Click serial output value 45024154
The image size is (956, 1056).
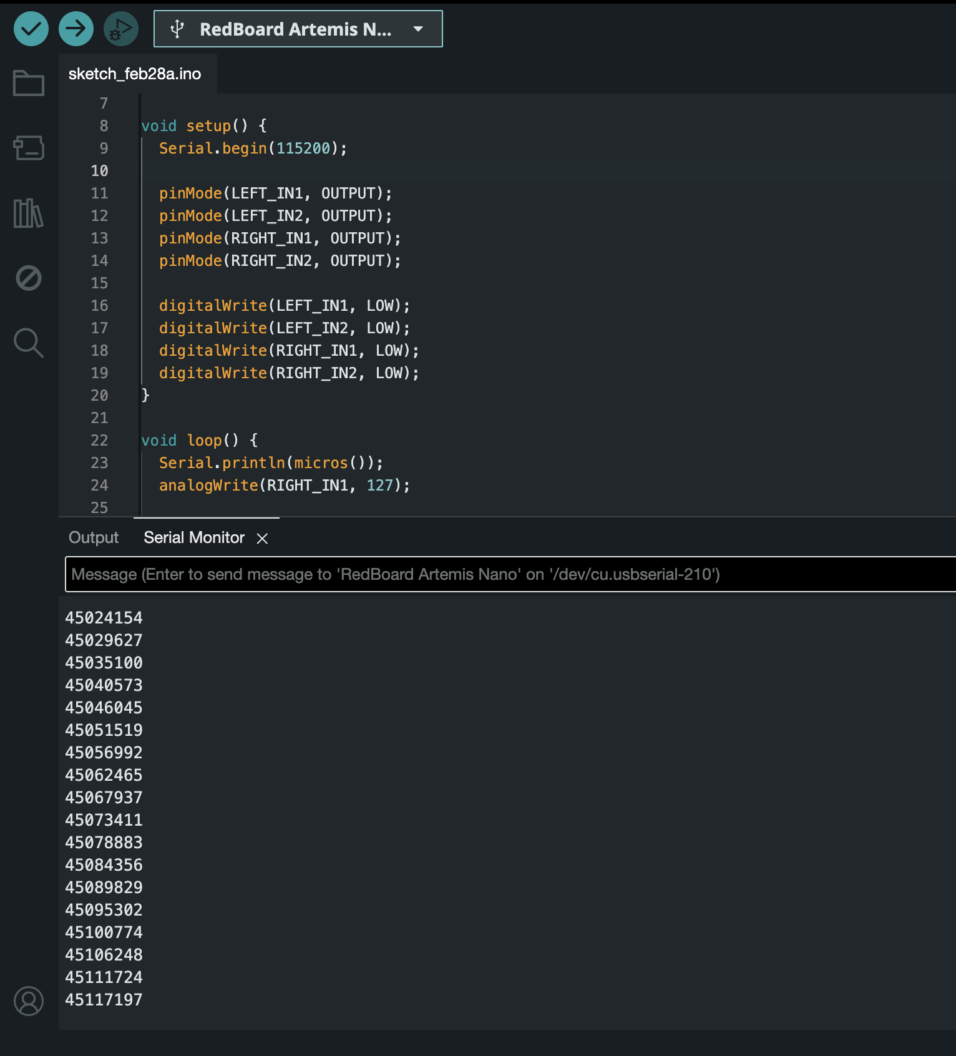point(104,617)
